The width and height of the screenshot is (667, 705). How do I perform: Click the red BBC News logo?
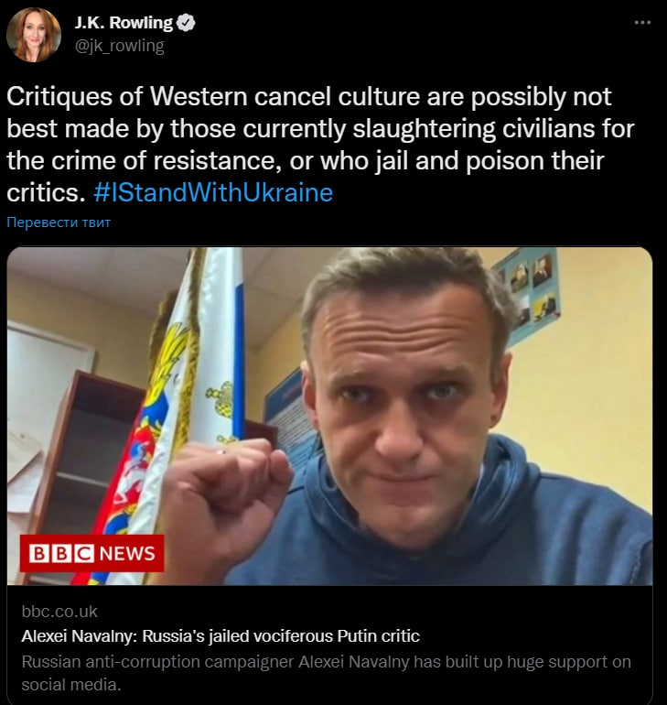92,554
